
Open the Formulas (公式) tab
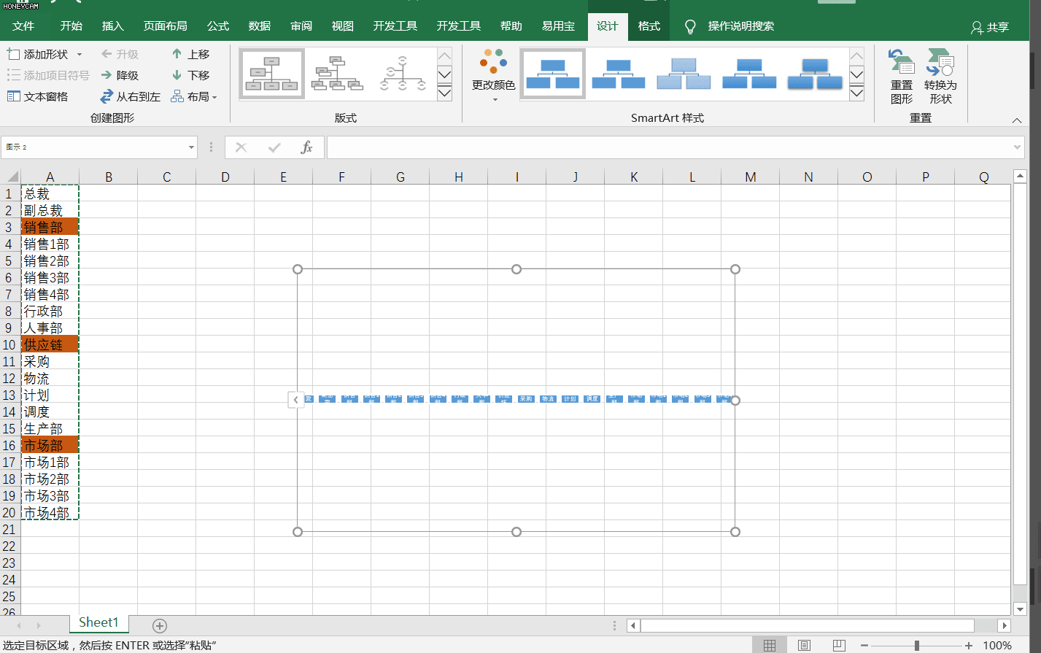click(x=218, y=26)
